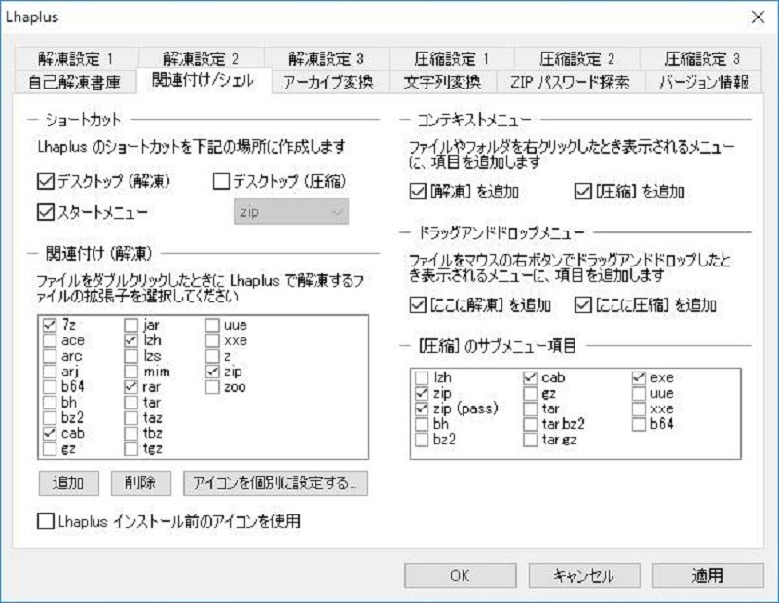
Task: Toggle the スタートメニュー checkbox
Action: point(46,212)
